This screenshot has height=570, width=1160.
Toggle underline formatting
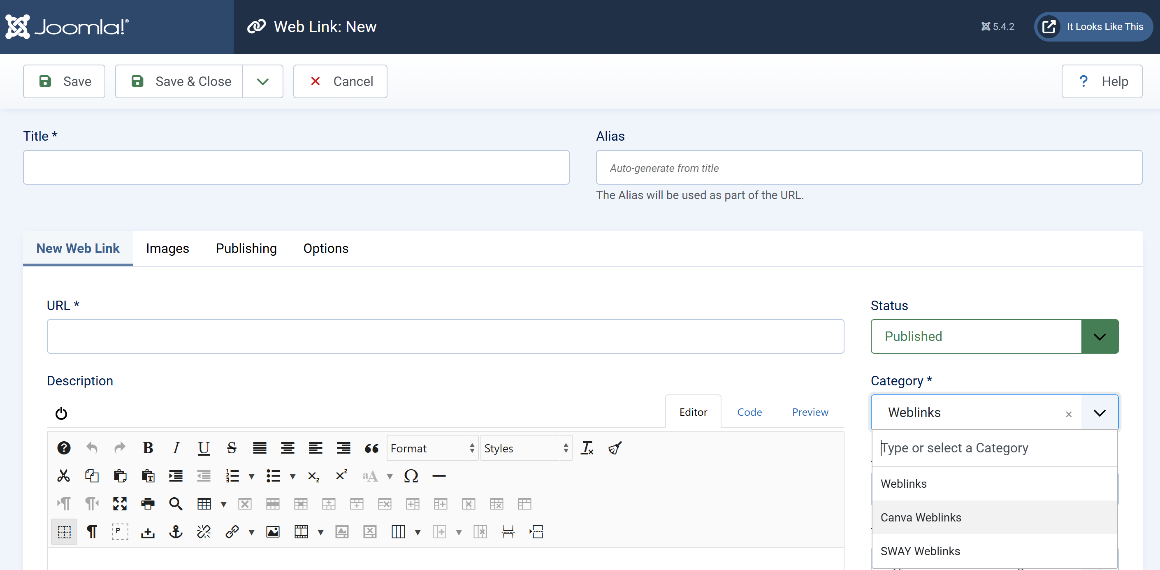pyautogui.click(x=204, y=448)
